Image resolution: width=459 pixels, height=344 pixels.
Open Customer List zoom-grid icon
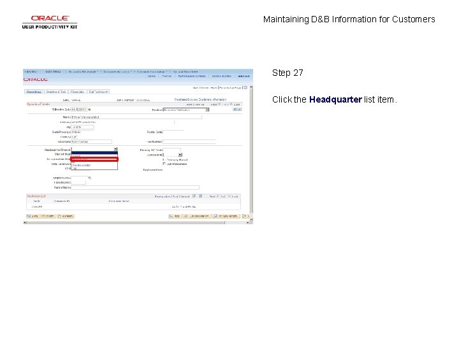(194, 196)
